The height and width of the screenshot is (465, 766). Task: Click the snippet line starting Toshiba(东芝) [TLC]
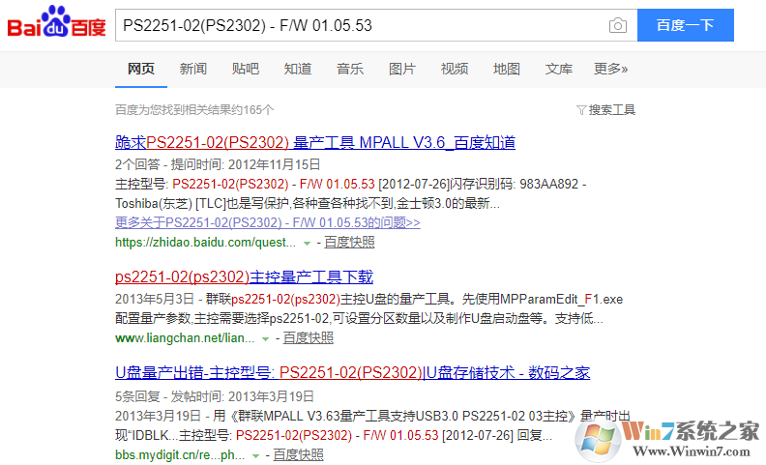point(308,203)
